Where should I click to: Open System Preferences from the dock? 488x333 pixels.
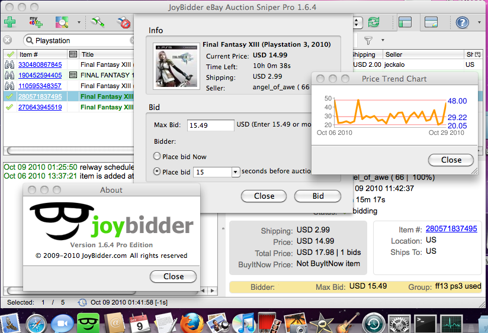pyautogui.click(x=399, y=324)
